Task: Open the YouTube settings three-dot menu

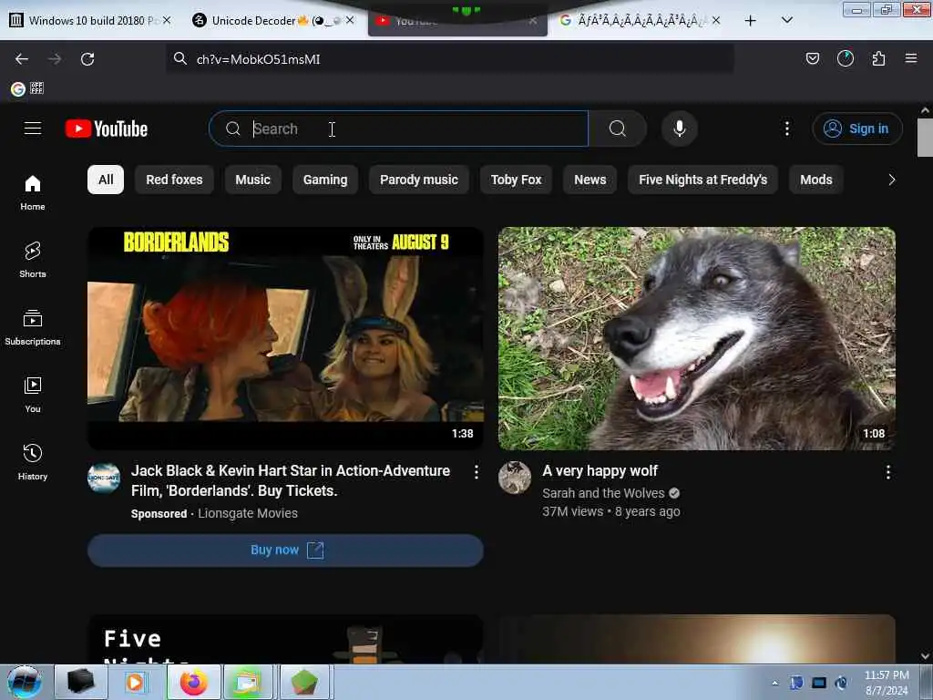Action: pos(786,129)
